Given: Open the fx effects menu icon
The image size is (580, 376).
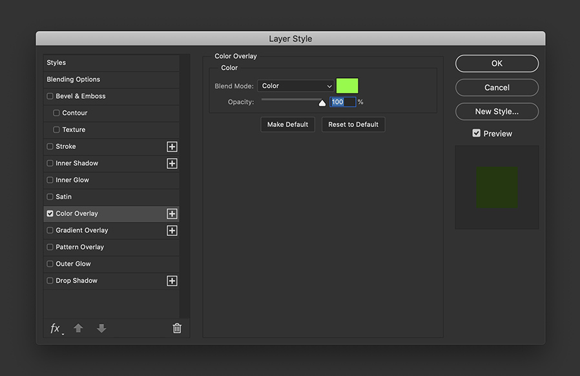Looking at the screenshot, I should 56,328.
